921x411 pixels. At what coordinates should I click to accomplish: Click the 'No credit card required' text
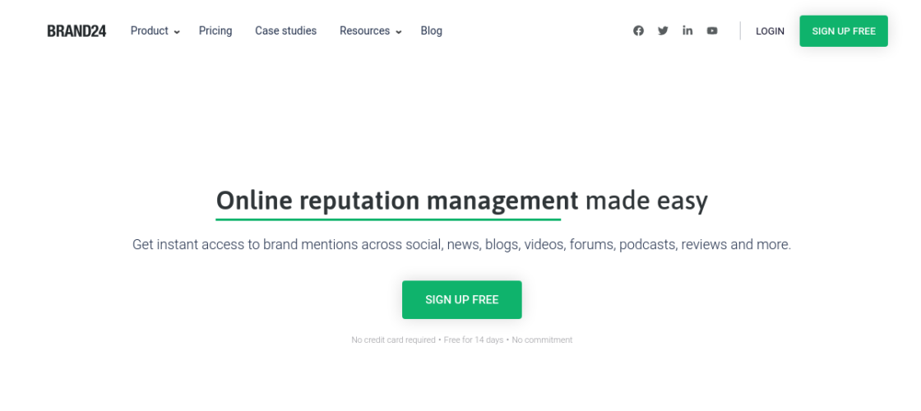tap(393, 340)
